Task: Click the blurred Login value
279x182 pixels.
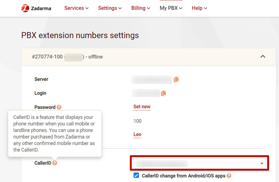Action: pyautogui.click(x=146, y=93)
